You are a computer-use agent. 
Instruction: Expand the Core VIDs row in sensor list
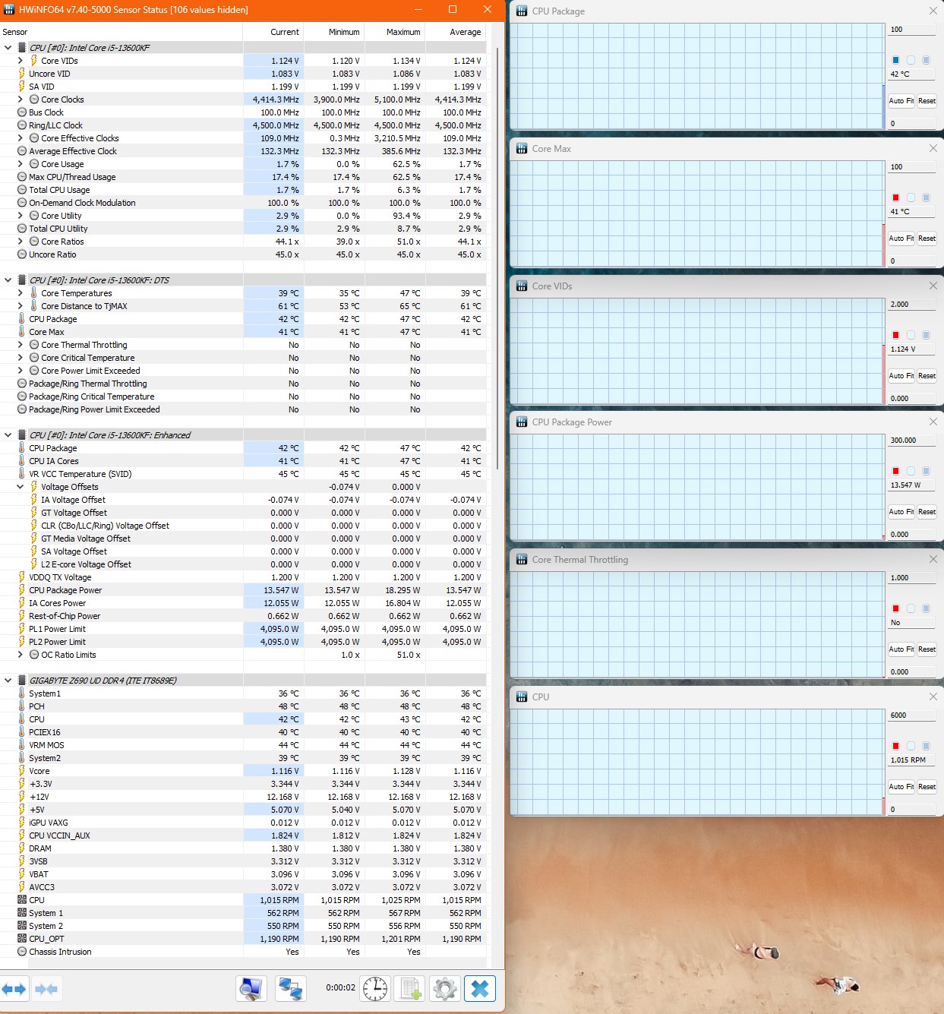point(21,61)
